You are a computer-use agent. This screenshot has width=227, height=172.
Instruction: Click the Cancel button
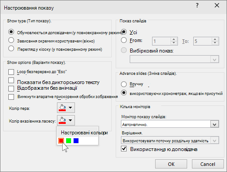(208, 164)
